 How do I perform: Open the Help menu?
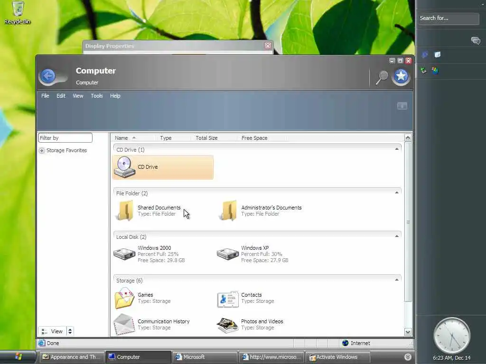[x=115, y=96]
